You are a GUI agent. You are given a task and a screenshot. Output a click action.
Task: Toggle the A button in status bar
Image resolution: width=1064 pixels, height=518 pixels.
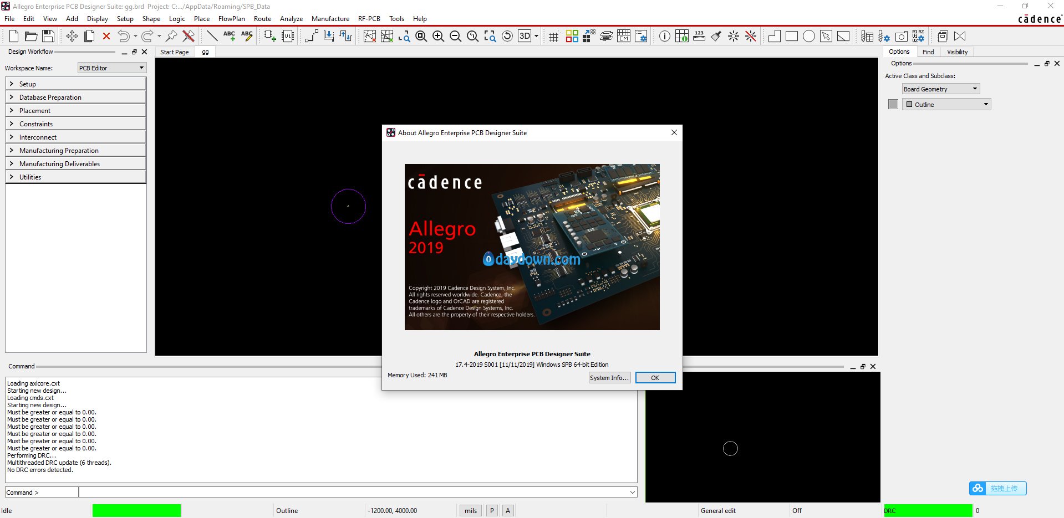point(508,511)
